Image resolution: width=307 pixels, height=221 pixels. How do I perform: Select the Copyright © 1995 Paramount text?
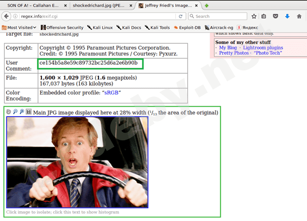[105, 48]
